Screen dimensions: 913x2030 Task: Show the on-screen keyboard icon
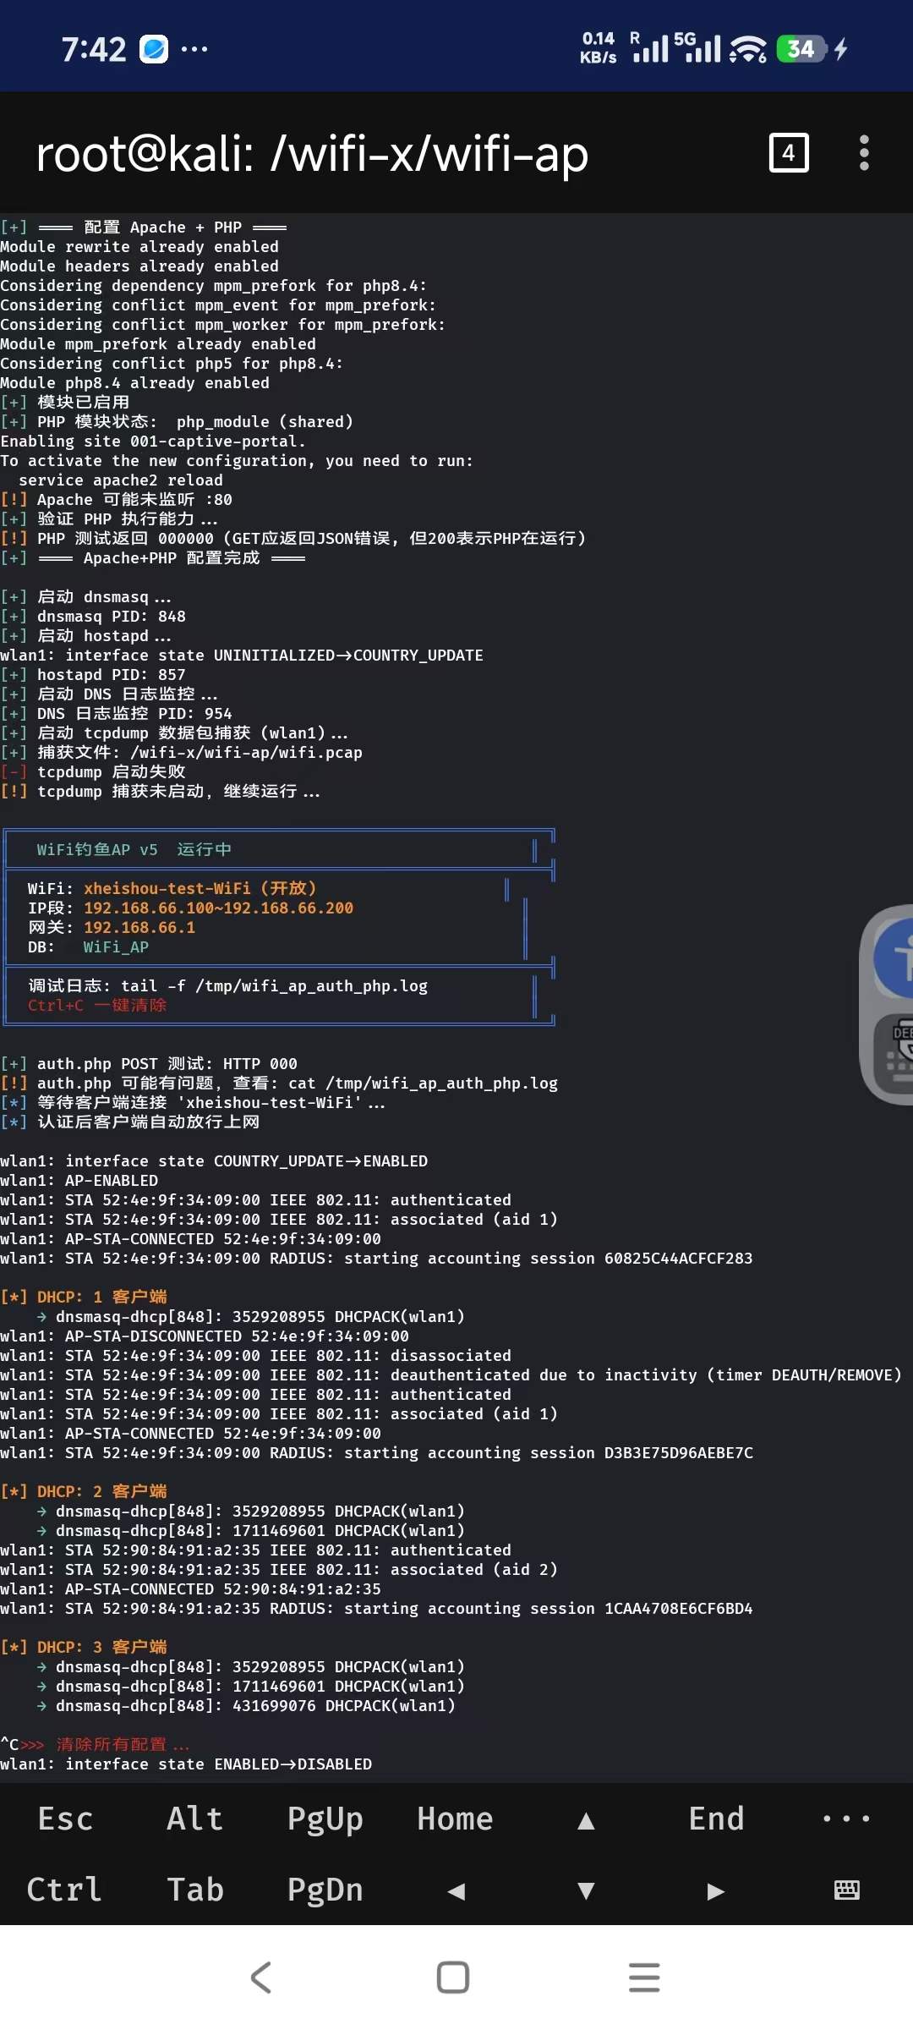pos(846,1890)
